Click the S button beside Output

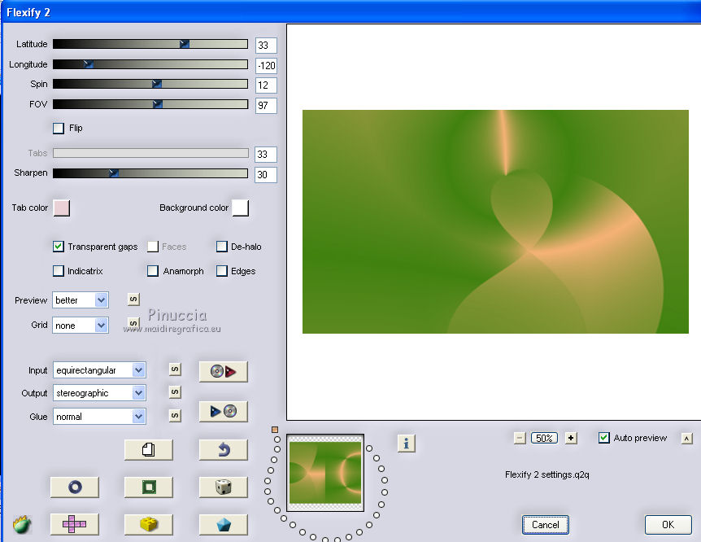coord(175,392)
